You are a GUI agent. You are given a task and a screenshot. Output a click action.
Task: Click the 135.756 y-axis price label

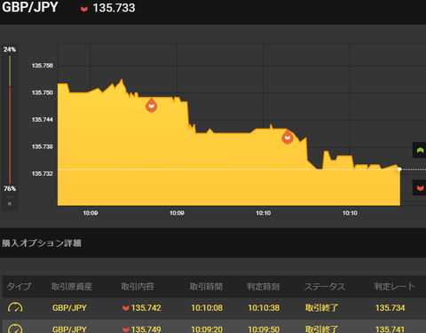tap(43, 66)
